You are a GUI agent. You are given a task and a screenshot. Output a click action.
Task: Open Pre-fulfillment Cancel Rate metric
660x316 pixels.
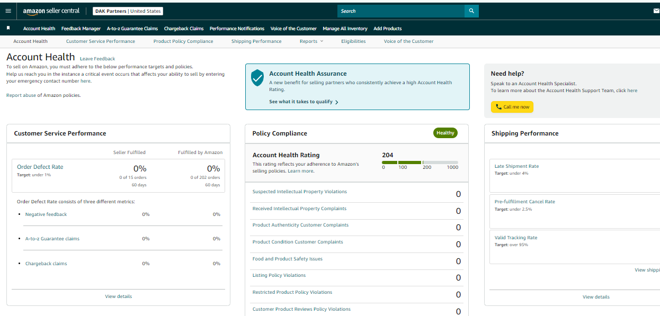click(525, 202)
